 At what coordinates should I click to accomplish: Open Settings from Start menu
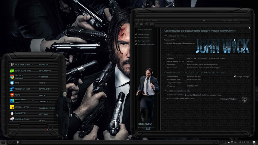43,114
